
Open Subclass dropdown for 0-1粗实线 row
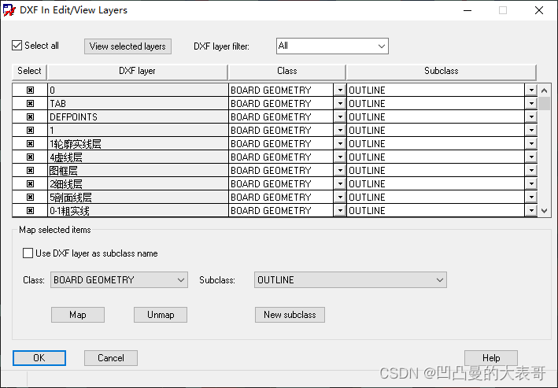[x=531, y=211]
